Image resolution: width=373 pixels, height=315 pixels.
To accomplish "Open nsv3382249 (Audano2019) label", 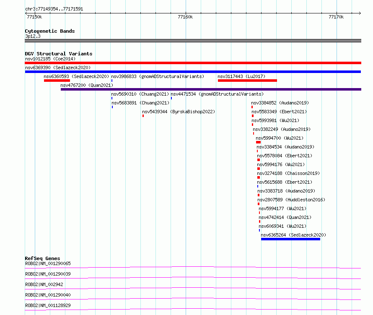I will [x=282, y=129].
